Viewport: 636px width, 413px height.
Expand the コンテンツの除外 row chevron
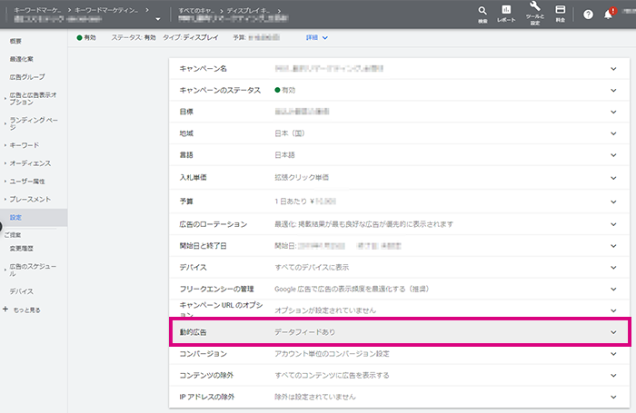613,375
